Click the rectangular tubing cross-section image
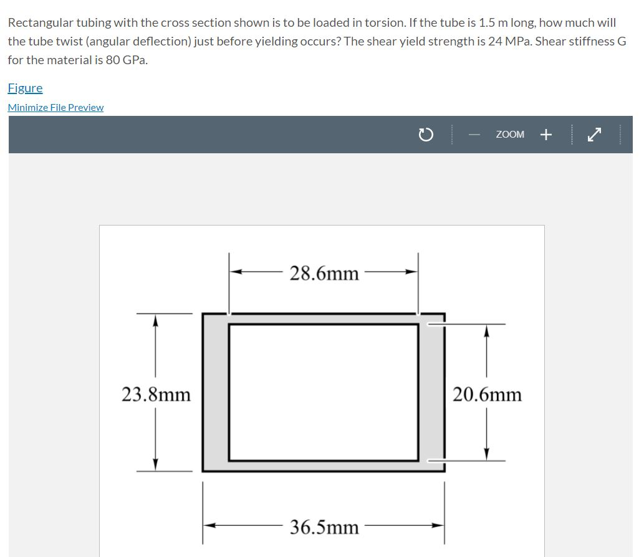Image resolution: width=644 pixels, height=557 pixels. (x=322, y=393)
